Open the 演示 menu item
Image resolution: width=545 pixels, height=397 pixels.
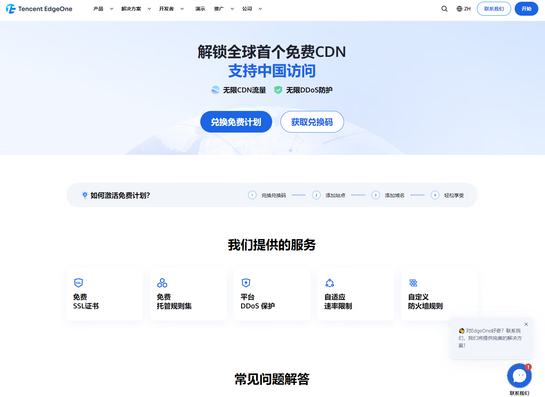(x=200, y=9)
